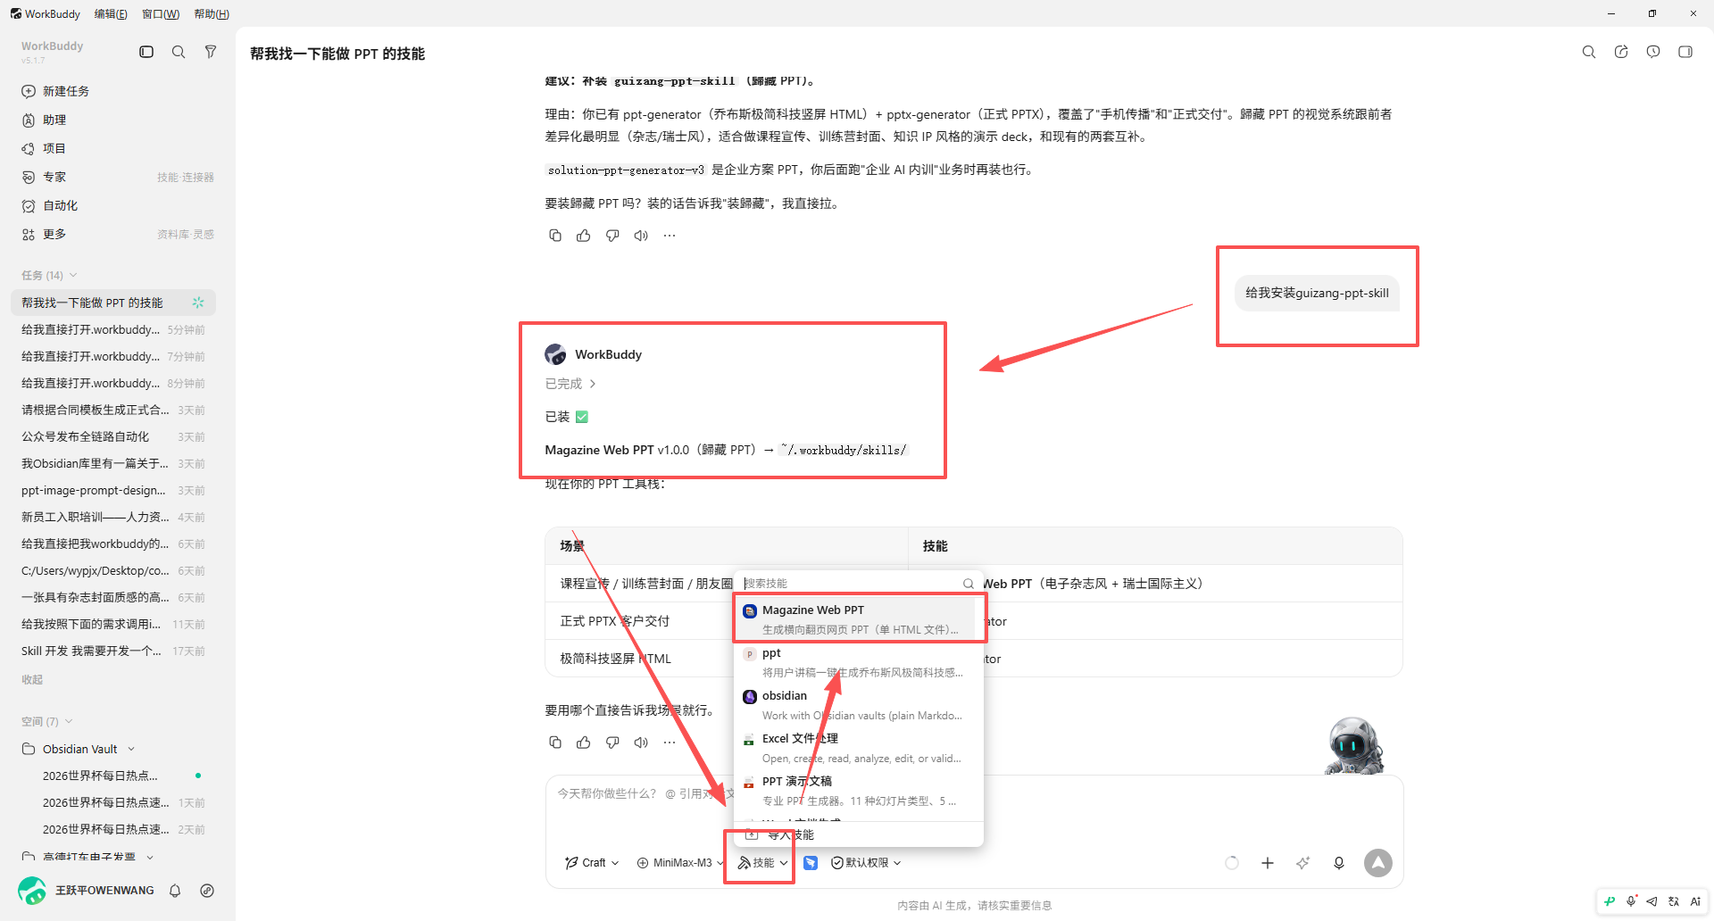Play audio for 告诉我场景就行 reply
This screenshot has width=1714, height=921.
coord(641,743)
